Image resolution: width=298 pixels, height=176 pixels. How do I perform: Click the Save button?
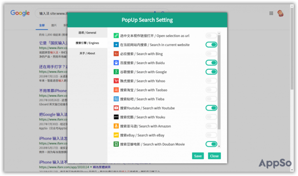(198, 156)
